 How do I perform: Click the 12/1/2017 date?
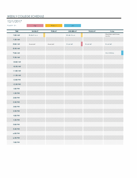click(x=14, y=21)
